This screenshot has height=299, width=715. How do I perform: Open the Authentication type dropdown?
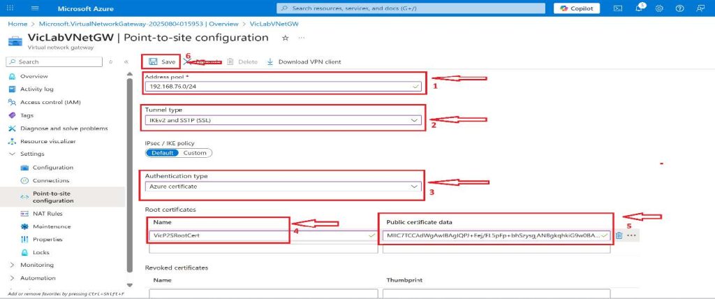283,187
